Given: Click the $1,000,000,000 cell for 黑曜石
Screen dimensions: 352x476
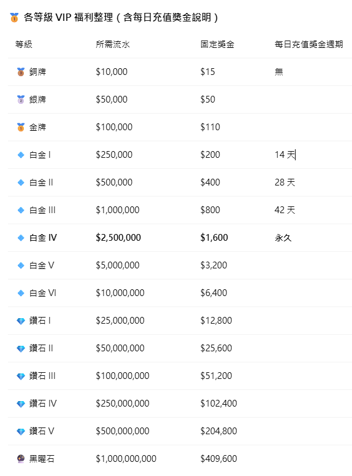Looking at the screenshot, I should pos(126,459).
